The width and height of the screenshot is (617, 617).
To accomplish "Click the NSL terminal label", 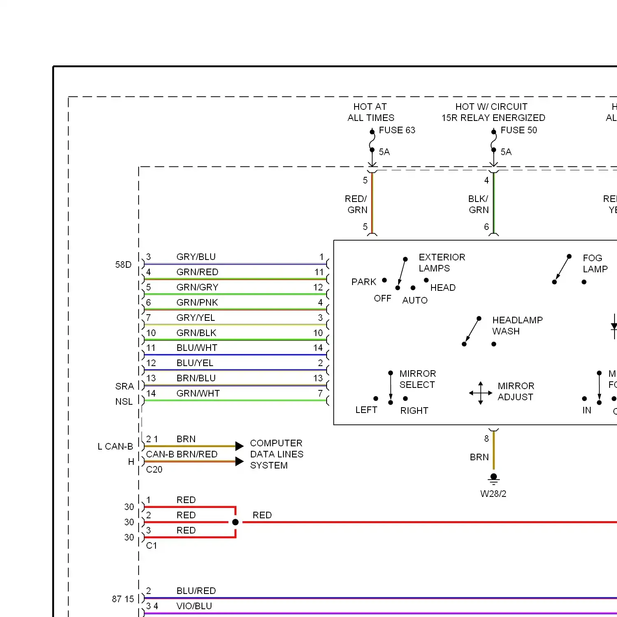I will point(124,402).
